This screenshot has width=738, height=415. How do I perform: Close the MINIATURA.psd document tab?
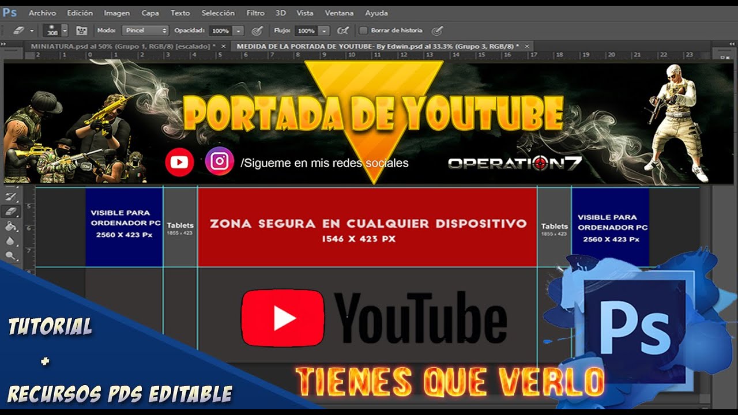(x=224, y=46)
